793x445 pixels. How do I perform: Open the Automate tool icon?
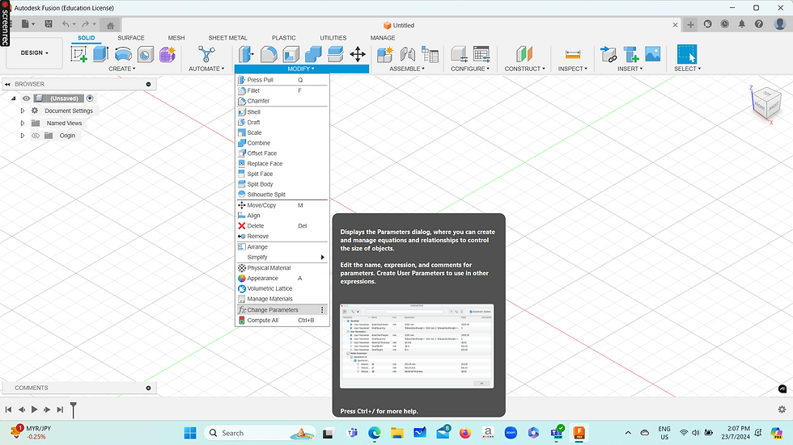tap(206, 54)
